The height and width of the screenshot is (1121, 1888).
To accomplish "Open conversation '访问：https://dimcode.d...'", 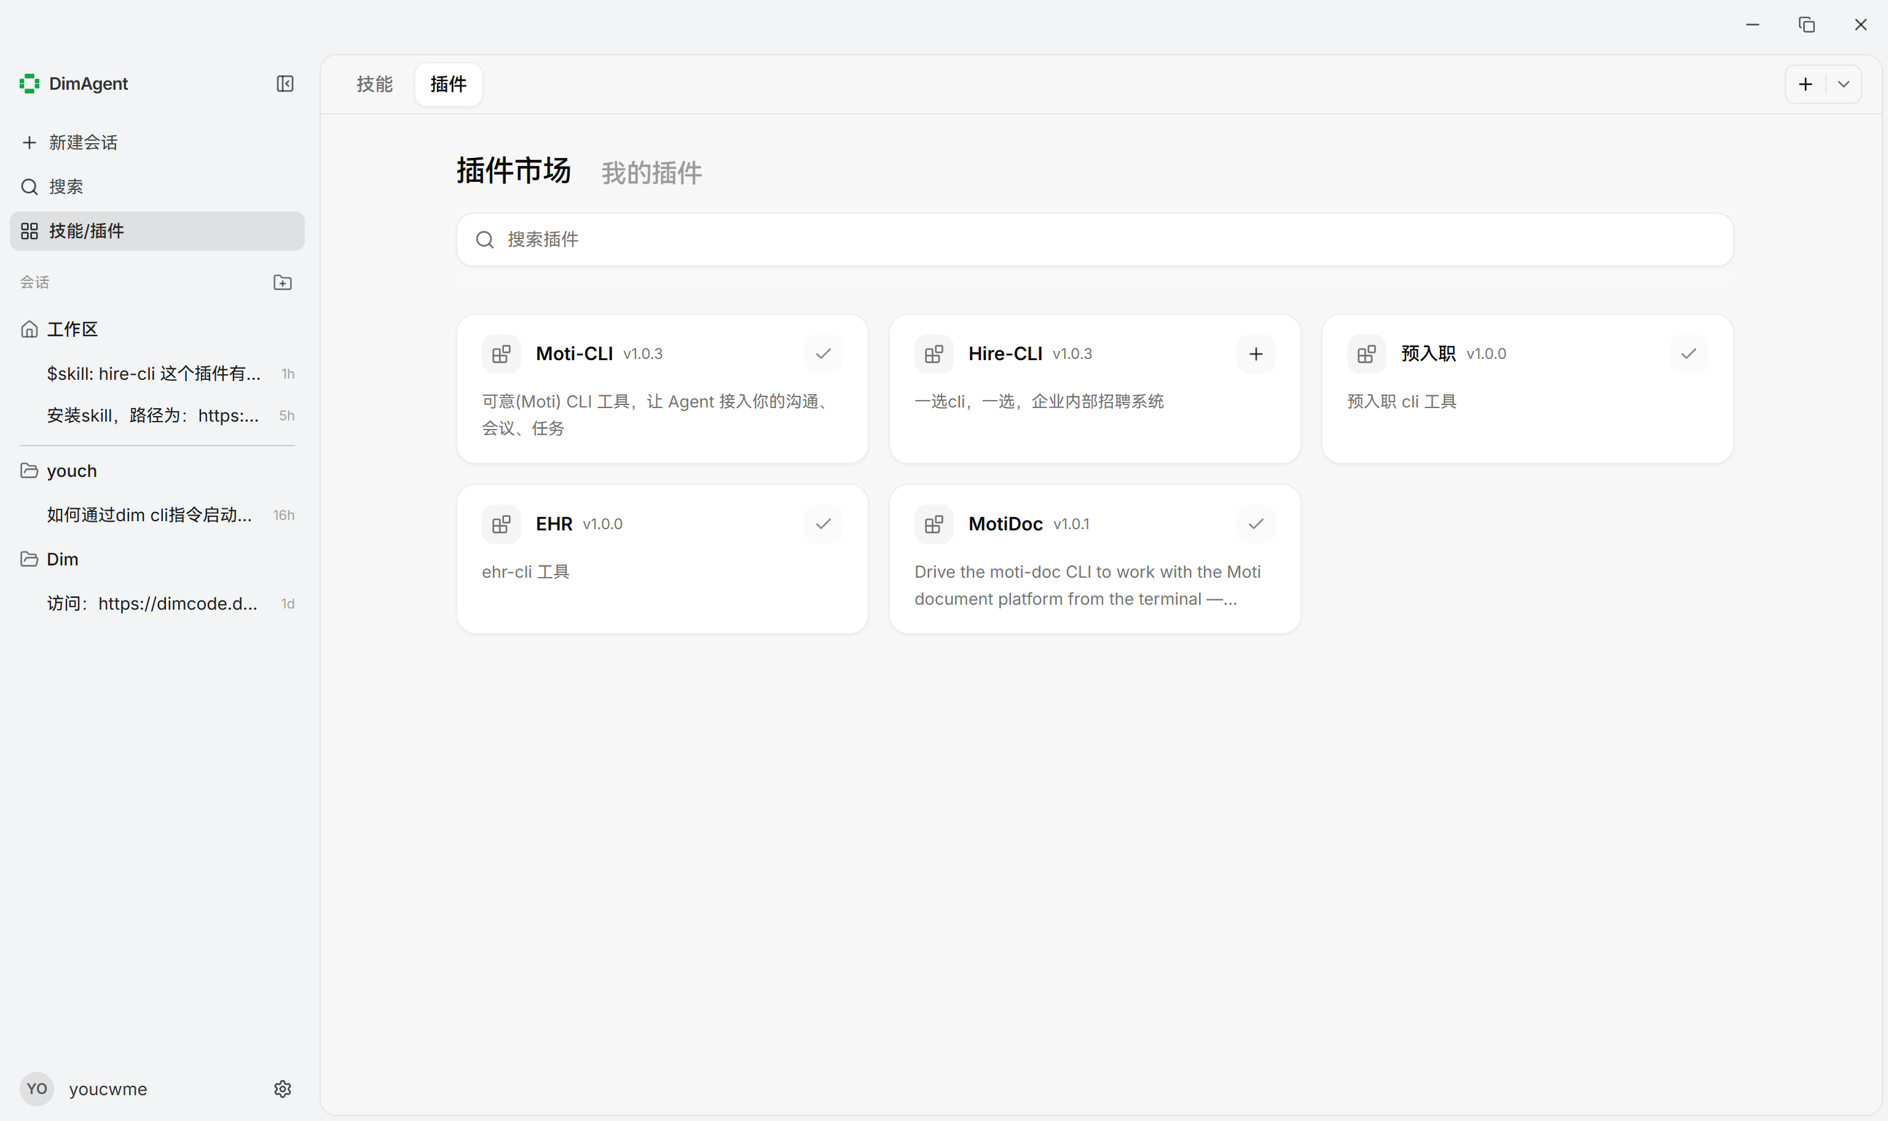I will point(157,604).
